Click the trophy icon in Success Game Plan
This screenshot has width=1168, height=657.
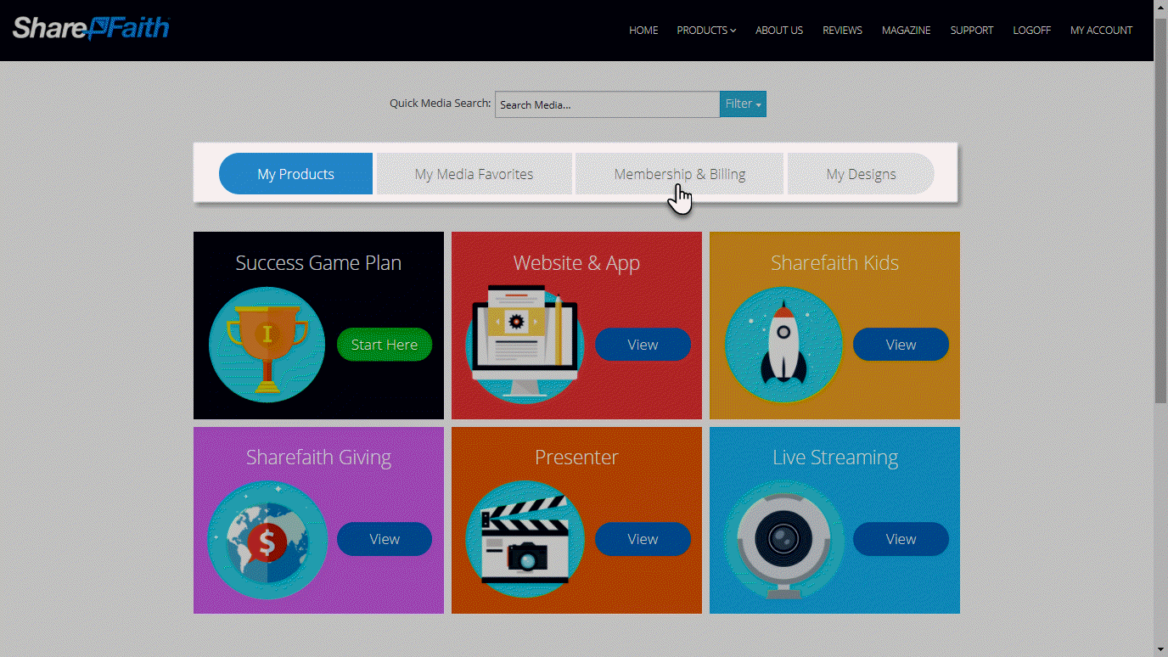click(267, 345)
